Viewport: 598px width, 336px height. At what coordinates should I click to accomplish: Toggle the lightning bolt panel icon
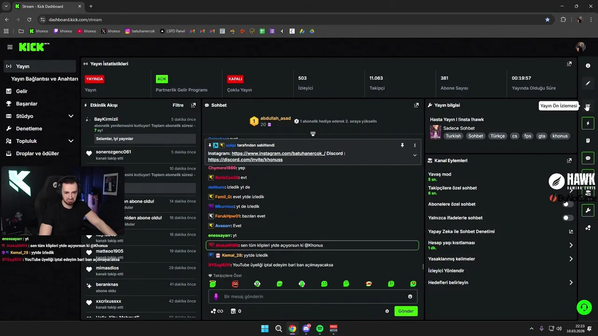click(x=588, y=123)
